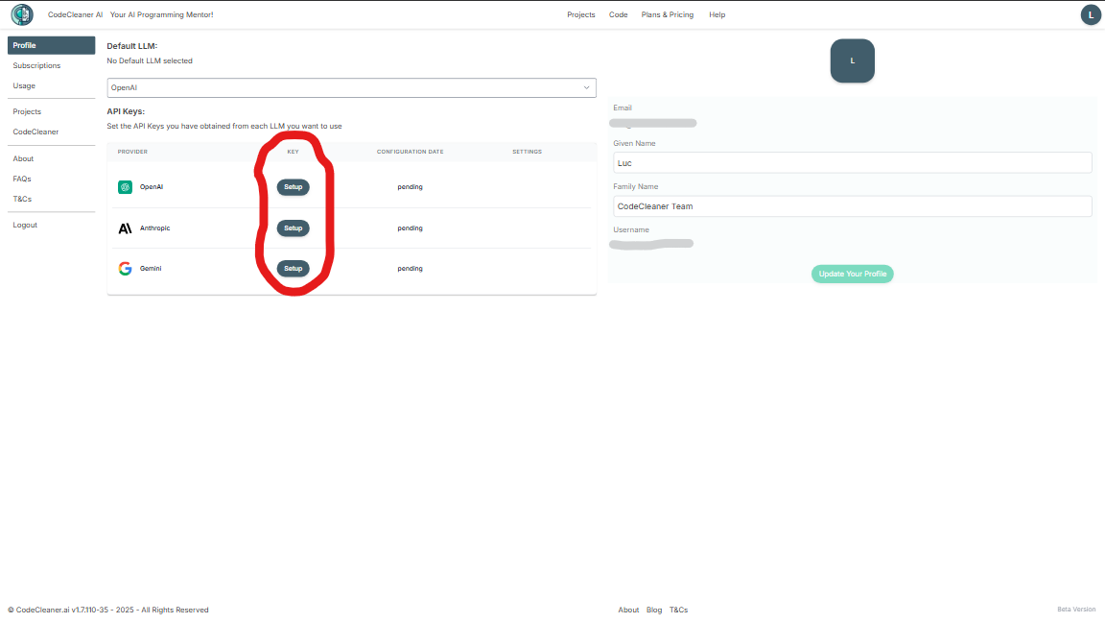1105x623 pixels.
Task: Click Update Your Profile button
Action: [x=852, y=274]
